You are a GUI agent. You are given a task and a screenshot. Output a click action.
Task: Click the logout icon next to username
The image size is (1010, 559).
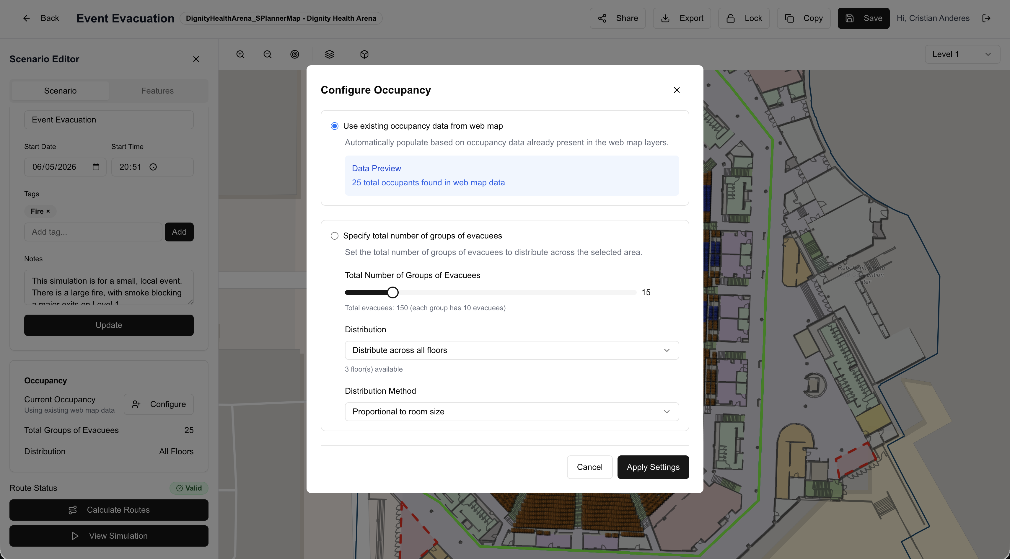pyautogui.click(x=986, y=18)
